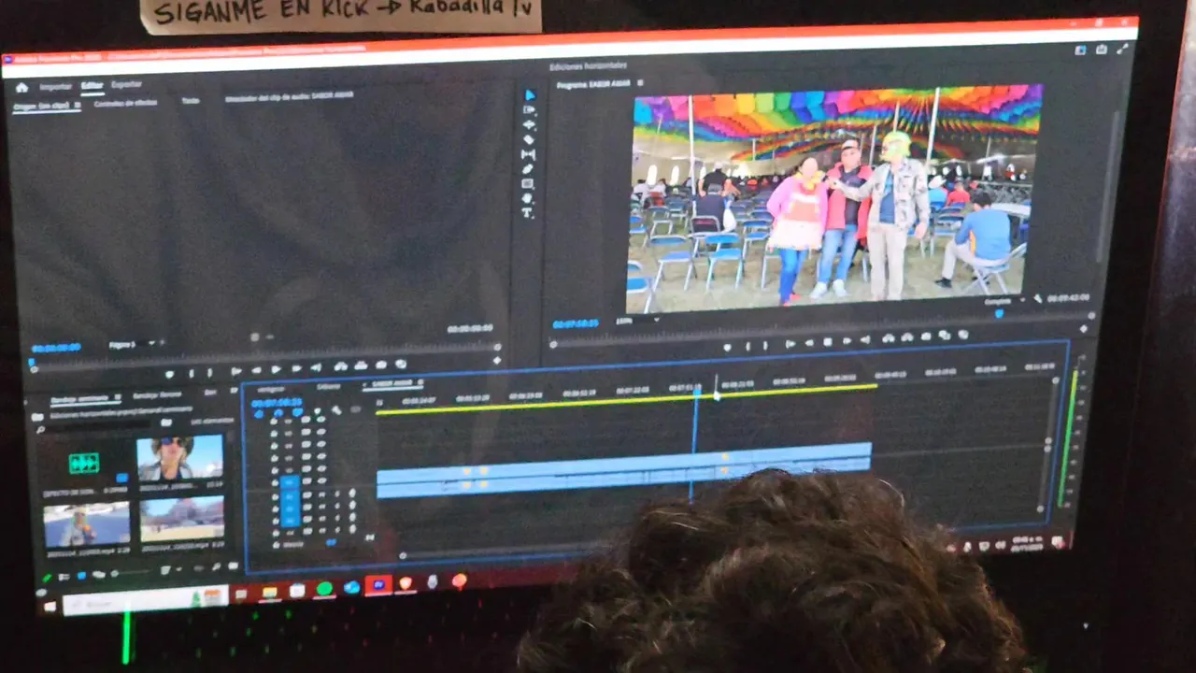Select the Hand tool
The width and height of the screenshot is (1196, 673).
(x=528, y=199)
